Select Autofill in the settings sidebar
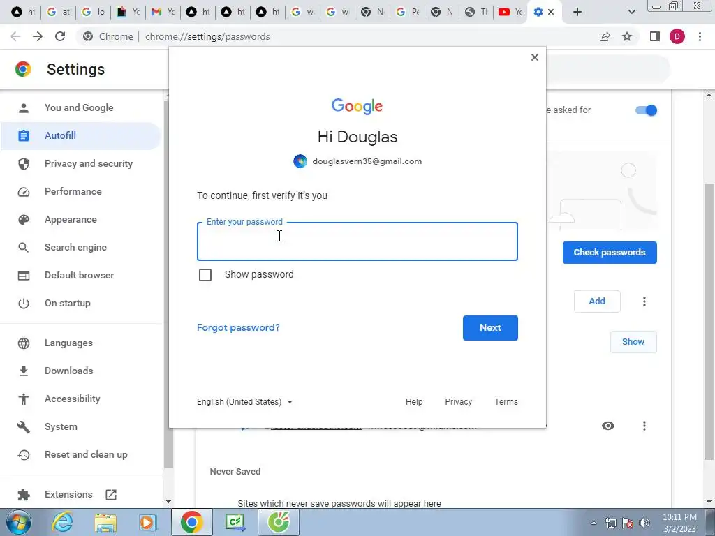The image size is (715, 536). [80, 136]
